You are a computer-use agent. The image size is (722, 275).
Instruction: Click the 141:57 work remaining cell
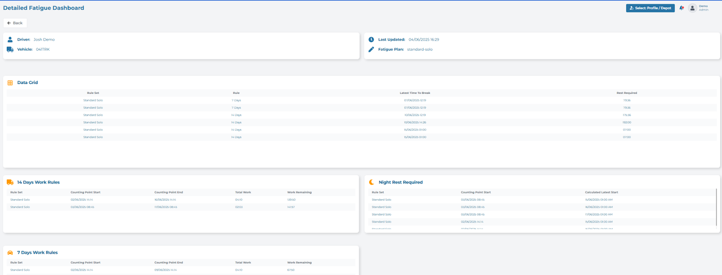click(291, 207)
